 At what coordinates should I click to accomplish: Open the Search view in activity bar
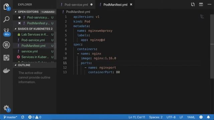coord(6,19)
